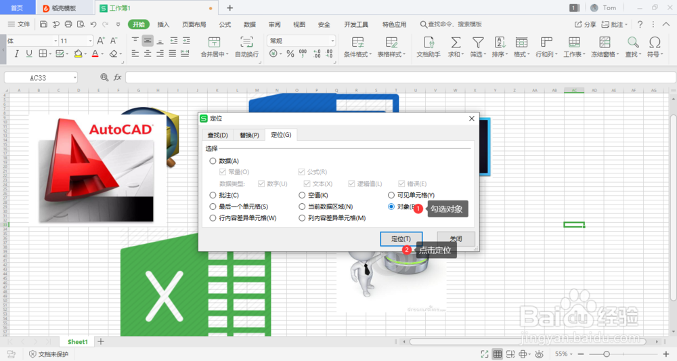Click the 定位(T) button
The image size is (677, 361).
tap(401, 239)
